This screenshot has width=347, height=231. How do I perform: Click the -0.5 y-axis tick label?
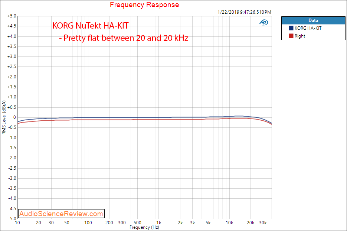coord(12,128)
